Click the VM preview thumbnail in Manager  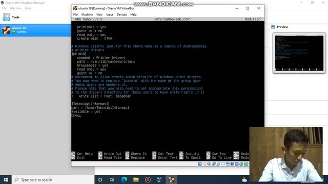click(299, 53)
